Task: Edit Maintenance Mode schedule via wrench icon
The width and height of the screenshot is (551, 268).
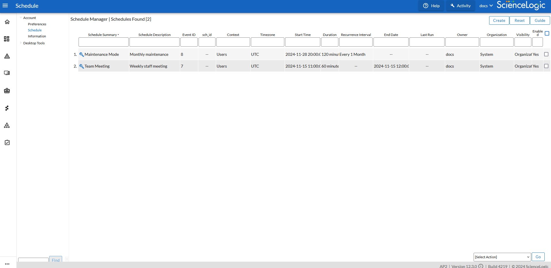Action: [x=81, y=55]
